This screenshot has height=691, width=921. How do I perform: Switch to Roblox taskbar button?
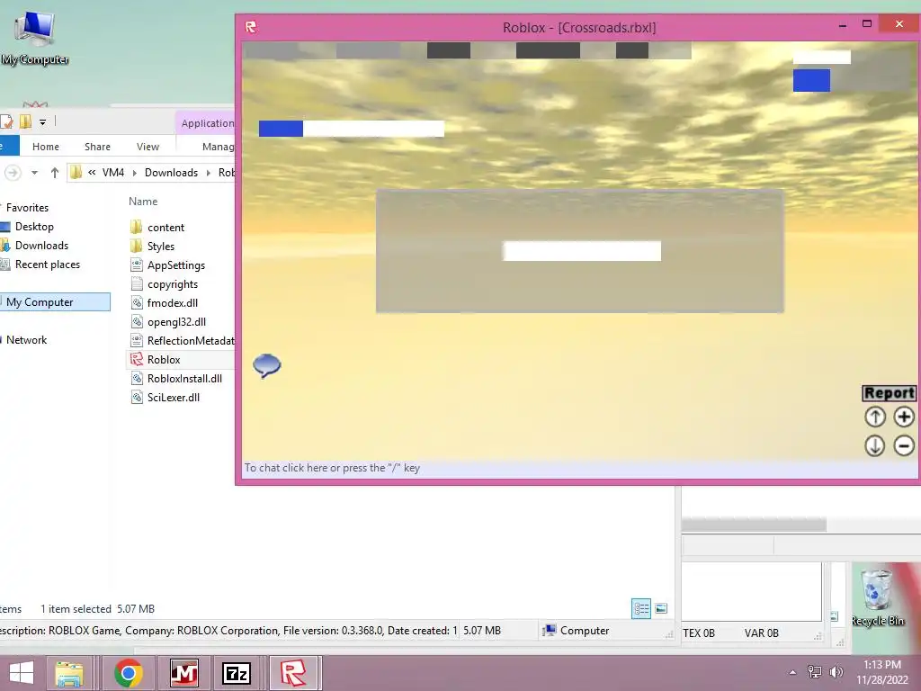293,673
